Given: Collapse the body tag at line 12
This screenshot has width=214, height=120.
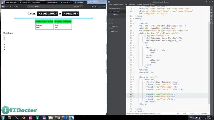Looking at the screenshot, I should coord(134,19).
